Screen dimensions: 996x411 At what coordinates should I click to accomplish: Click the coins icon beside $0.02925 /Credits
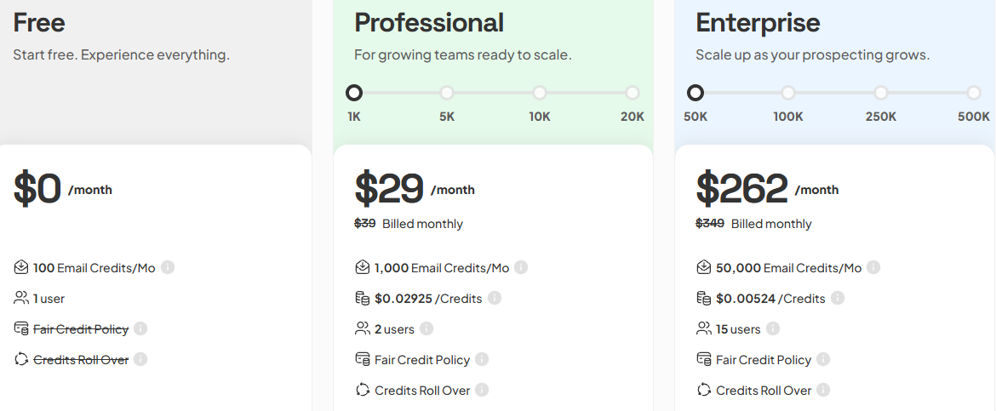362,298
